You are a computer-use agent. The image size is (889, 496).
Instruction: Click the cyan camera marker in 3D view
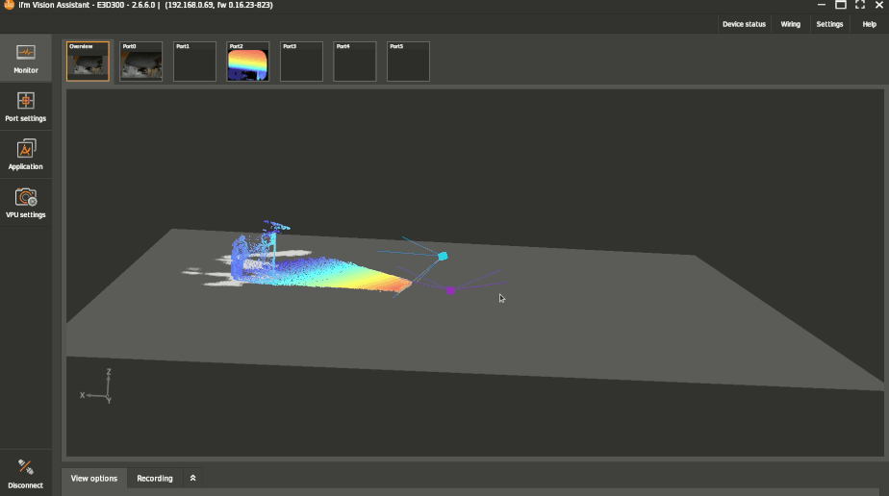click(x=443, y=257)
